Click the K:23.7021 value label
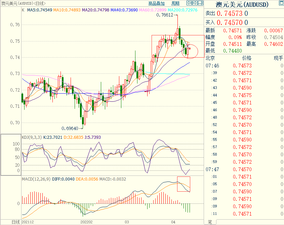This screenshot has height=225, width=284. [53, 137]
